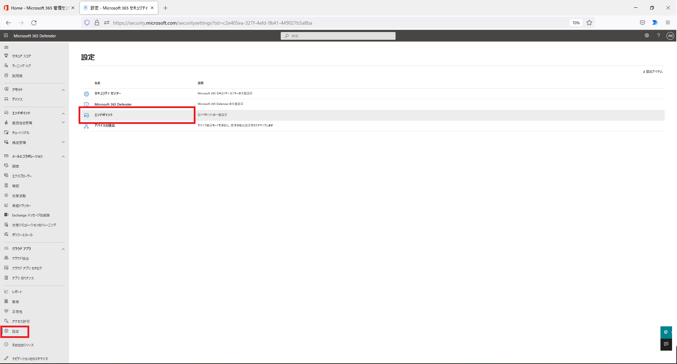
Task: Open セキュア スコア in sidebar
Action: 21,56
